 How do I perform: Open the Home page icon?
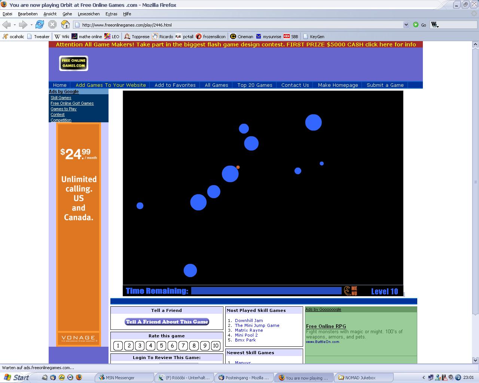pos(65,25)
